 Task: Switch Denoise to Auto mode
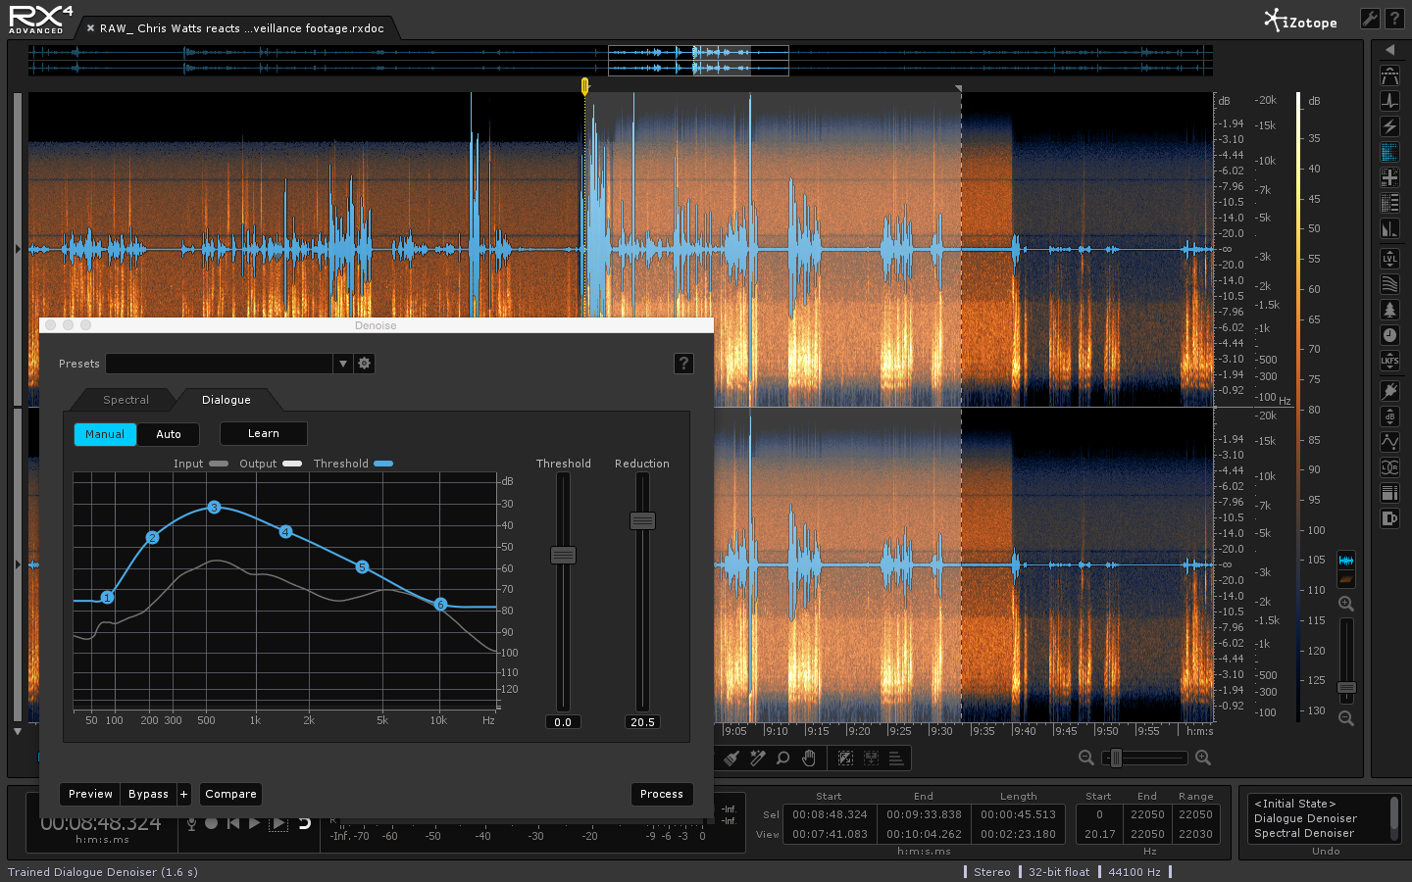169,434
